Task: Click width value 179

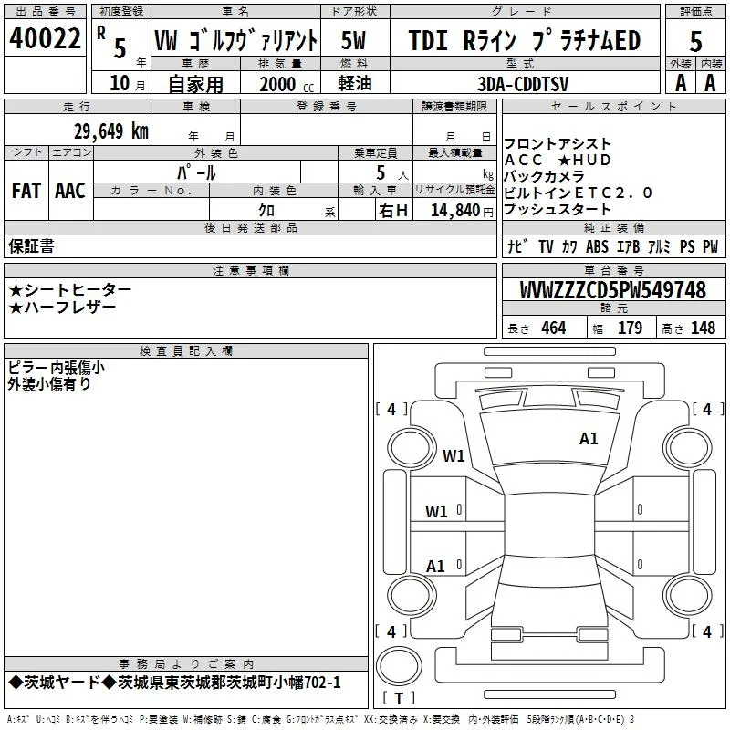Action: pos(630,328)
